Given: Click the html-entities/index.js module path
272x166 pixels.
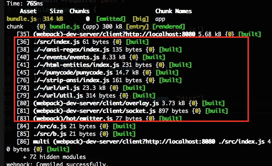Looking at the screenshot, I should 77,65.
